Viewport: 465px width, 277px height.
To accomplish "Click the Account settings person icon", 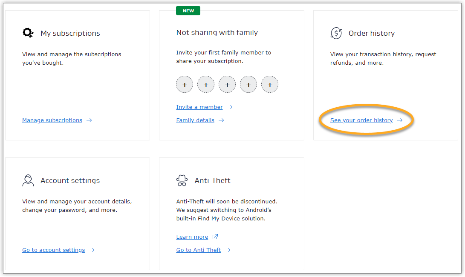I will point(28,180).
